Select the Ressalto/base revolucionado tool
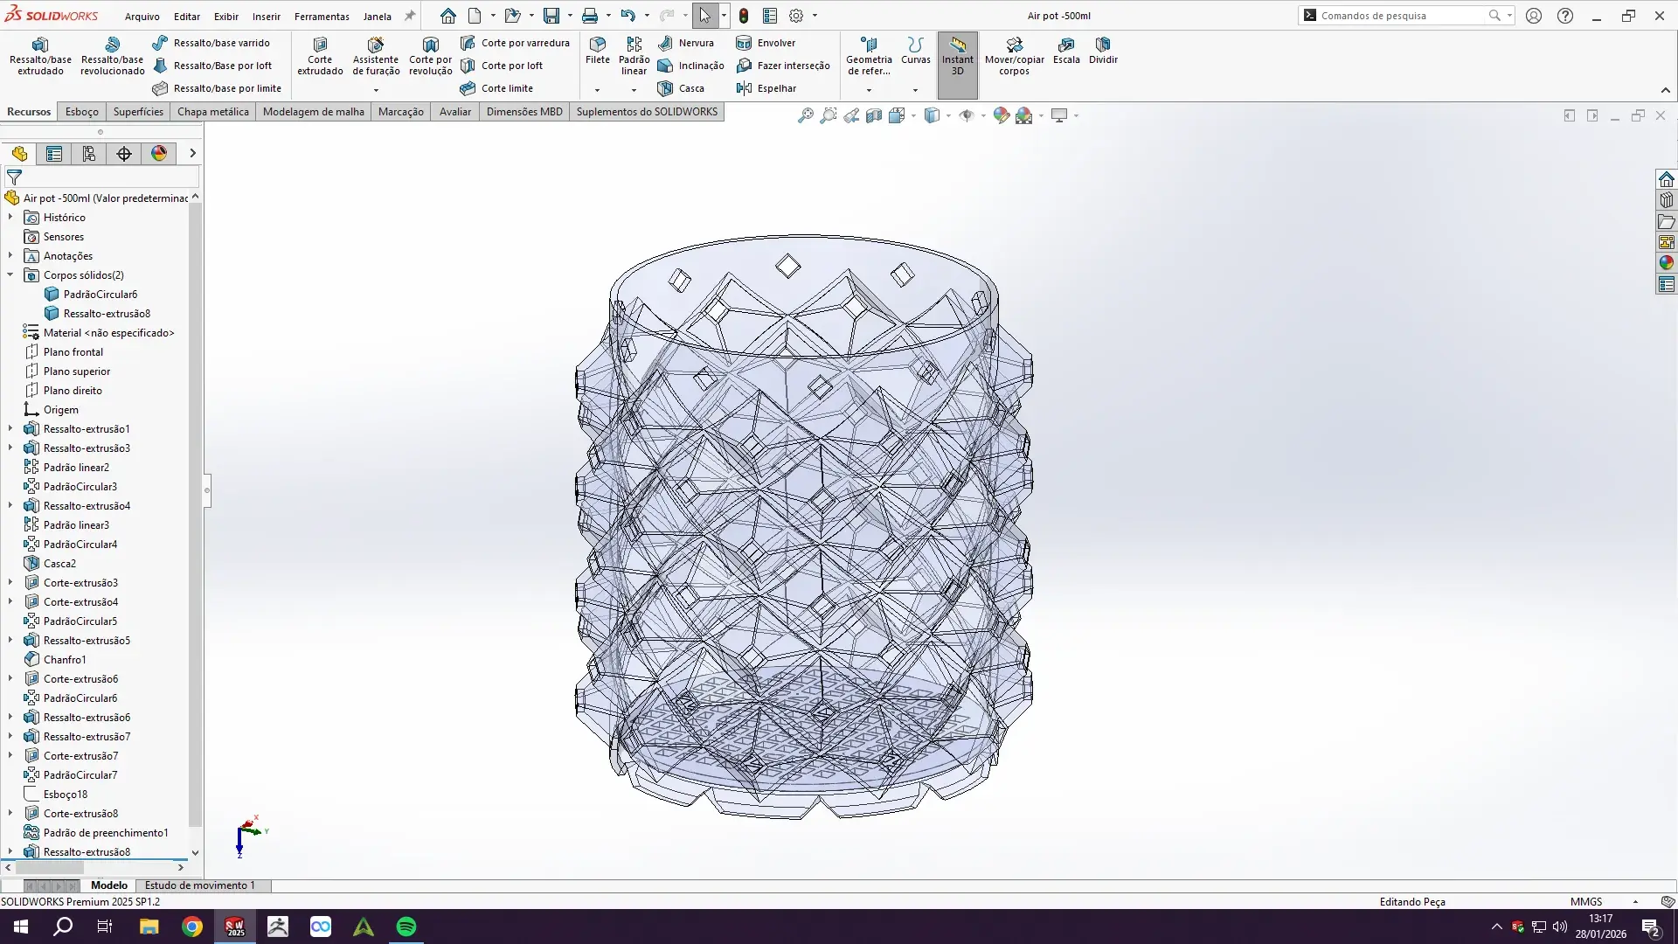The height and width of the screenshot is (944, 1678). (112, 56)
